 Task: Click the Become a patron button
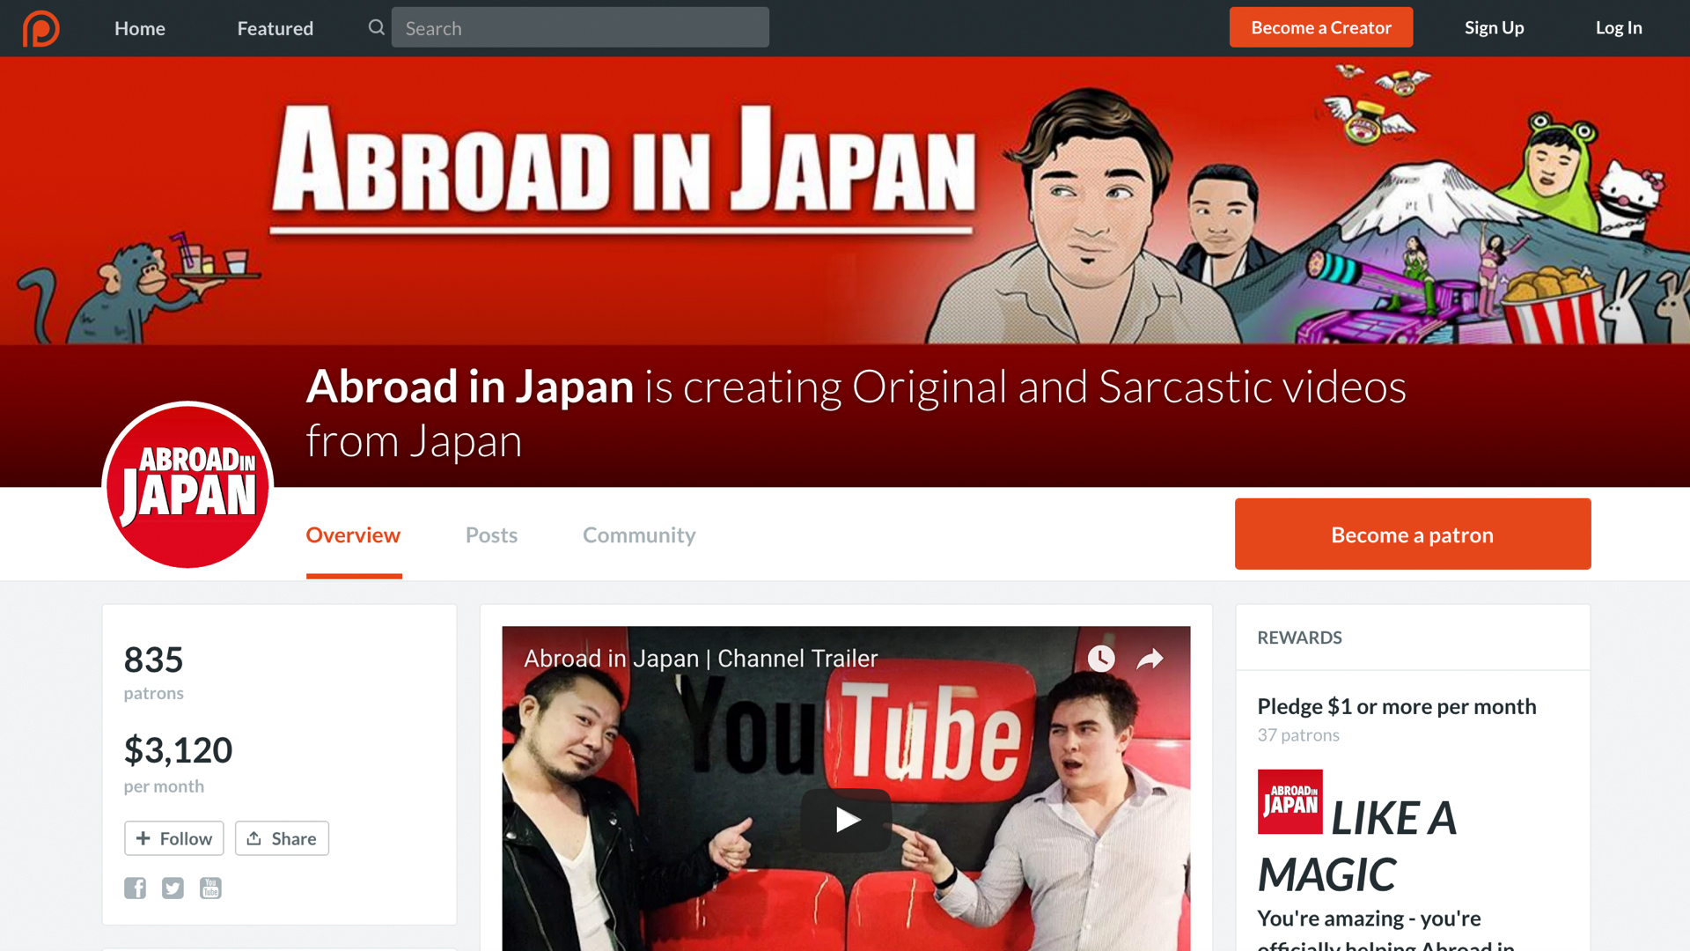pyautogui.click(x=1412, y=534)
